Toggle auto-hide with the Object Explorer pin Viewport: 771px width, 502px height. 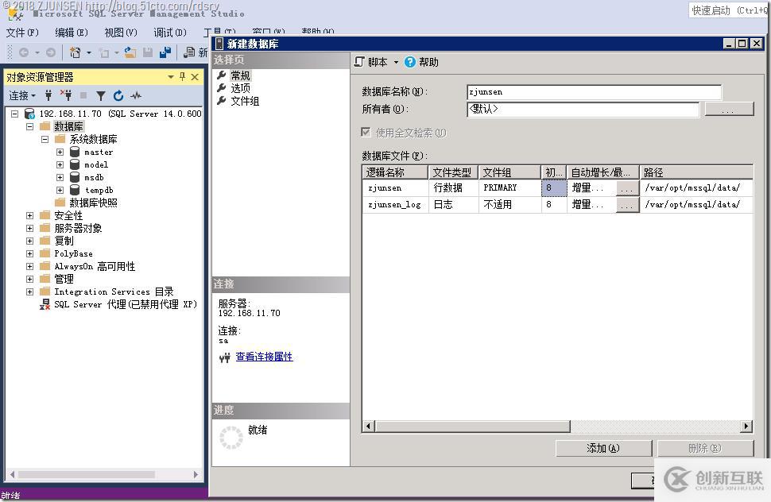click(181, 76)
